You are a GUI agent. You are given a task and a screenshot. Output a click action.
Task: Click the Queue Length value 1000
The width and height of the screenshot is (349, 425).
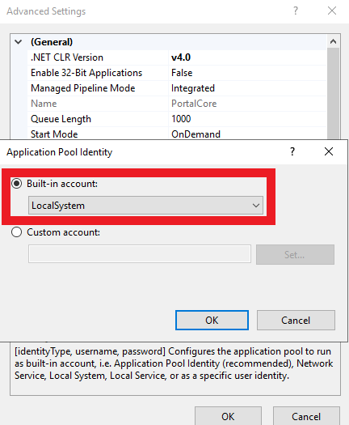[181, 119]
